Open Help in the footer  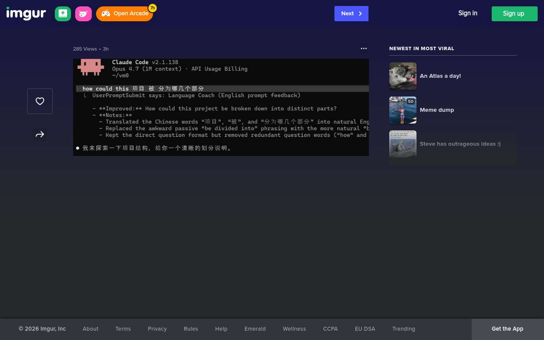(221, 329)
